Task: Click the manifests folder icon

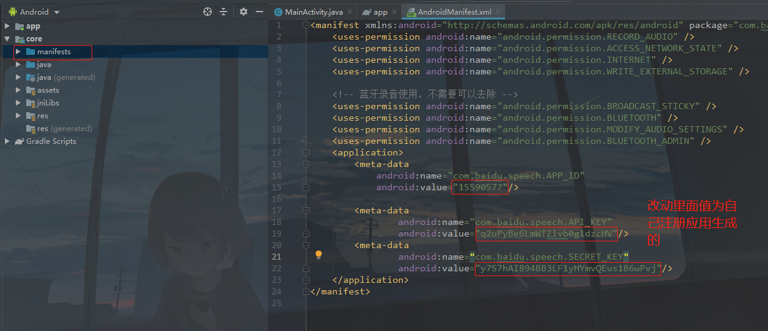Action: pyautogui.click(x=31, y=52)
